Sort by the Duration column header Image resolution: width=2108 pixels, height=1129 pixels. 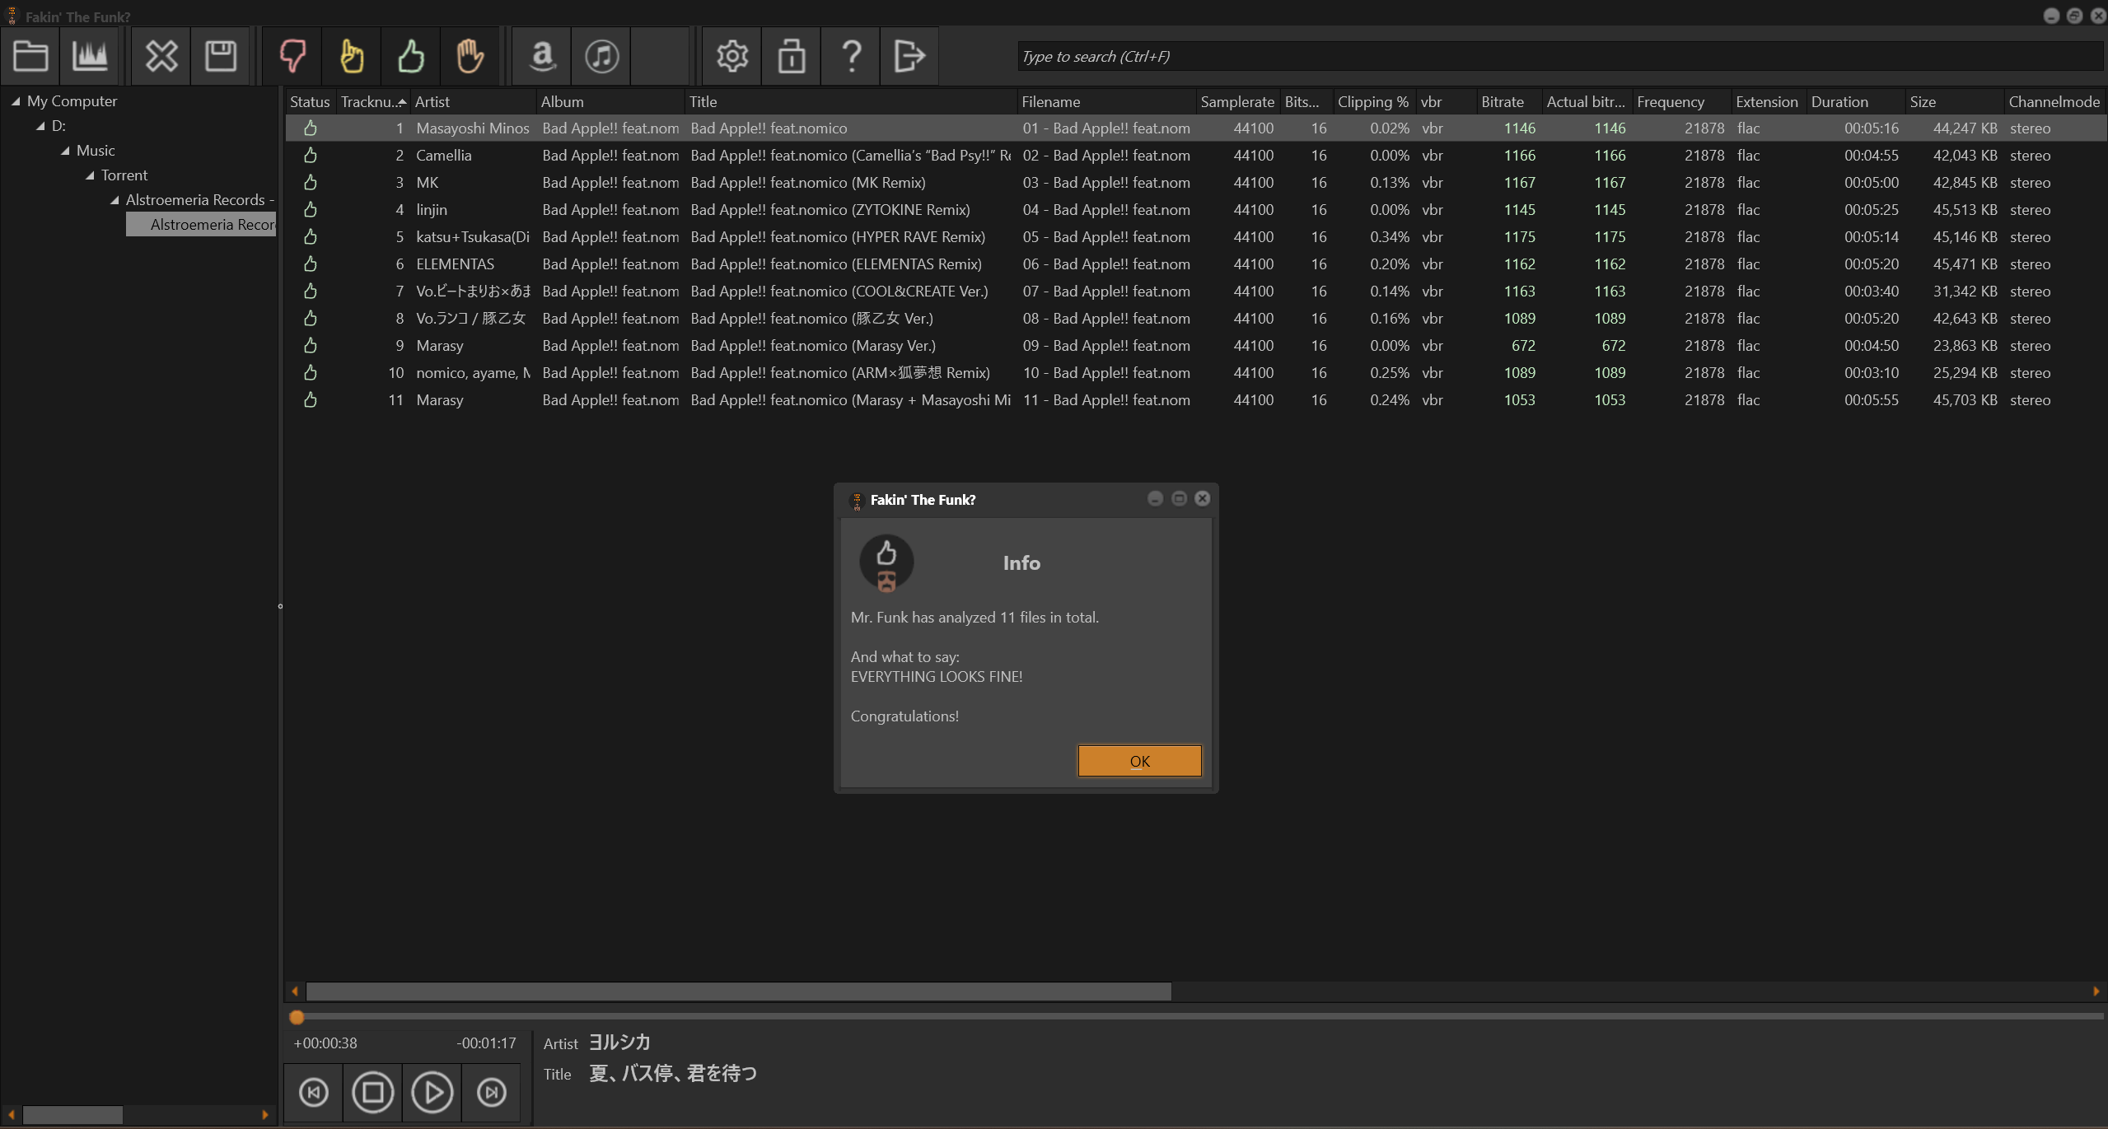click(x=1839, y=102)
